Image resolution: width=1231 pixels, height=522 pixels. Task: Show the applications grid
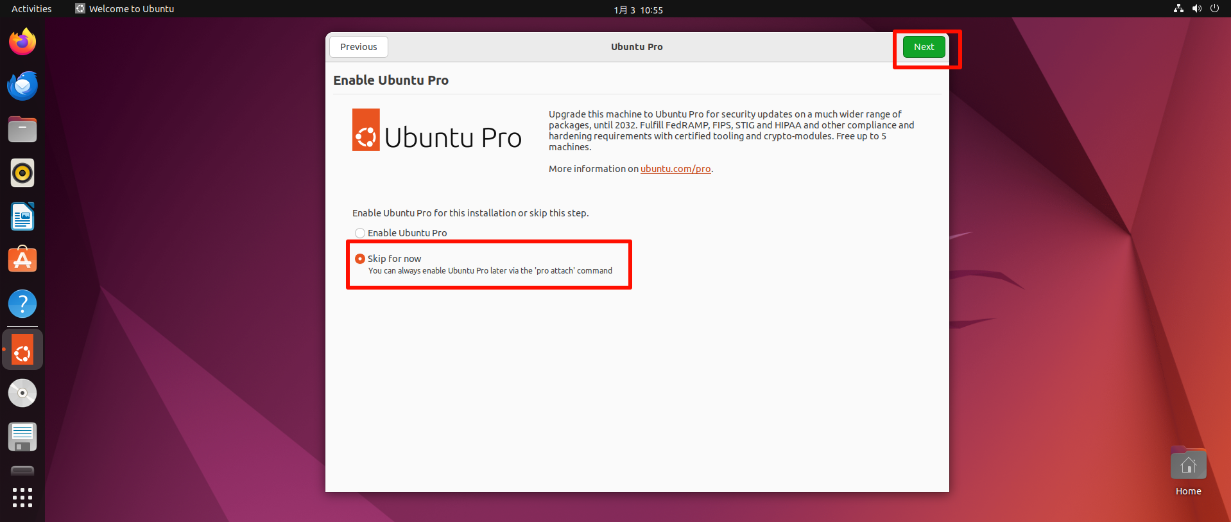(x=22, y=498)
